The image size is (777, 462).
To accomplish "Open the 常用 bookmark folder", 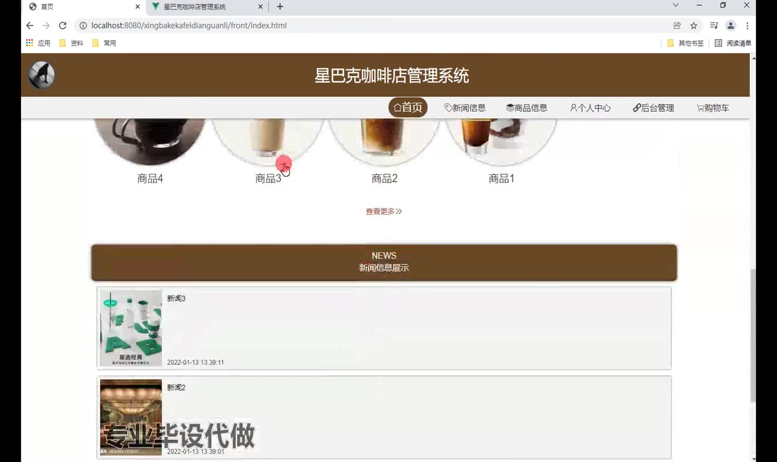I will click(x=104, y=43).
